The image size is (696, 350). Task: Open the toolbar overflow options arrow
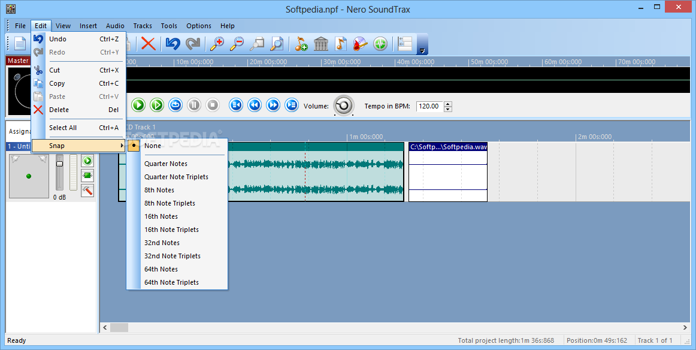422,50
